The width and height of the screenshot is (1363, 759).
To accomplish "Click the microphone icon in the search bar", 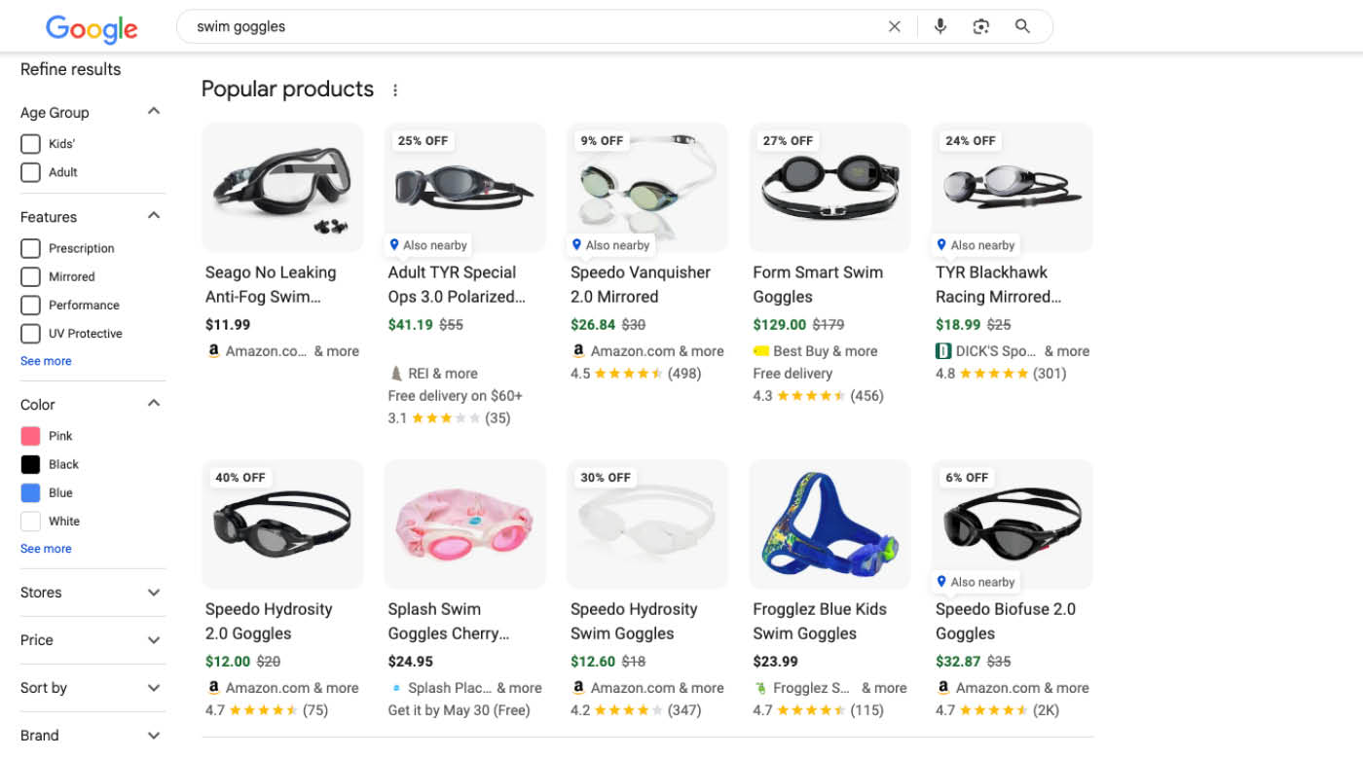I will (940, 26).
